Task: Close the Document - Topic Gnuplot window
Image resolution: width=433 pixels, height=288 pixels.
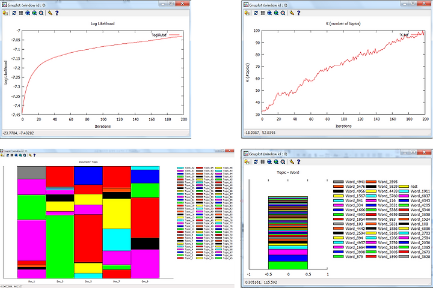Action: click(230, 151)
